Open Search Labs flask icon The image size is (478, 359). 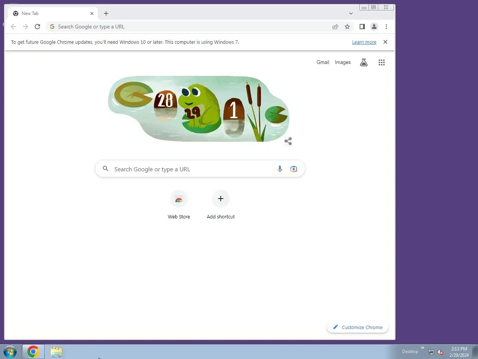(364, 62)
